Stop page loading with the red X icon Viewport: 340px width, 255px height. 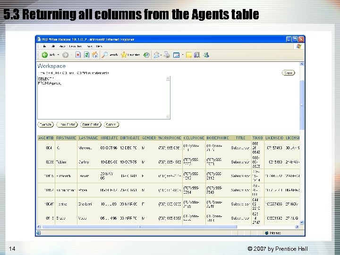pos(78,55)
